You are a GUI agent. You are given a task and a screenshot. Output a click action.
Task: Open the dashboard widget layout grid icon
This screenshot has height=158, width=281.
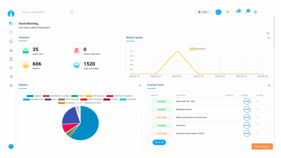click(x=268, y=33)
